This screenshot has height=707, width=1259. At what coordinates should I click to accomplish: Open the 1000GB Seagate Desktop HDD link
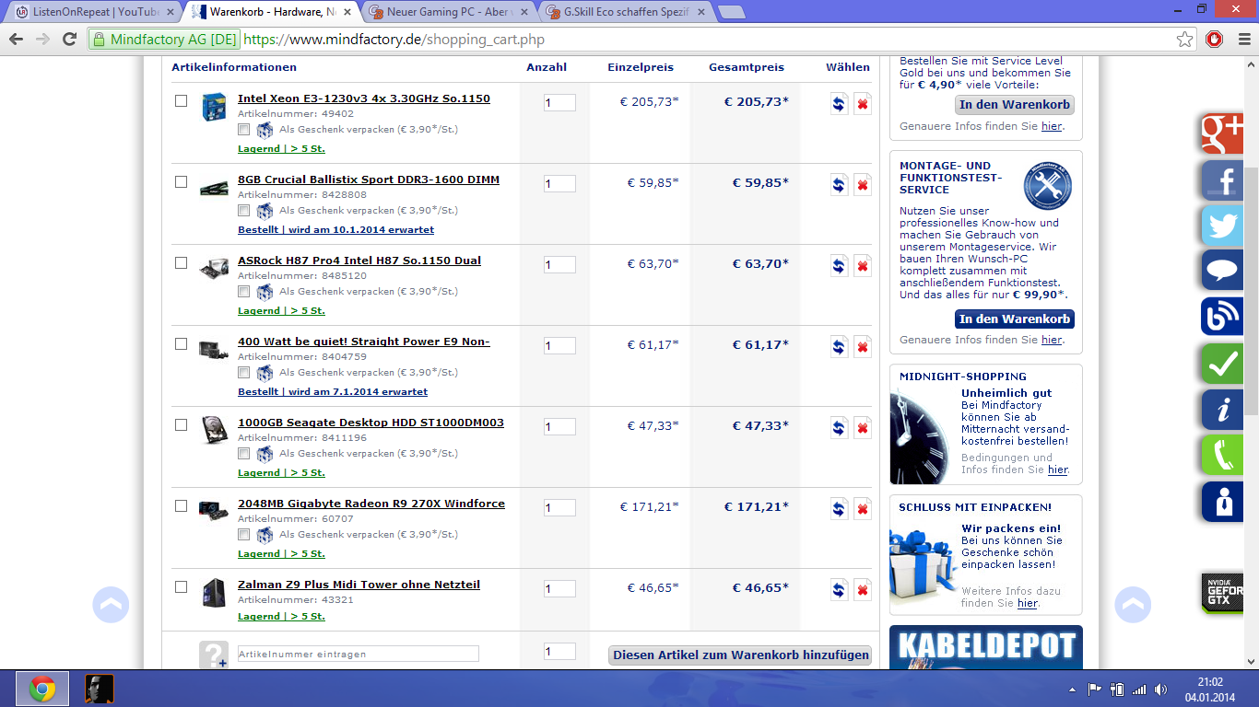click(371, 423)
